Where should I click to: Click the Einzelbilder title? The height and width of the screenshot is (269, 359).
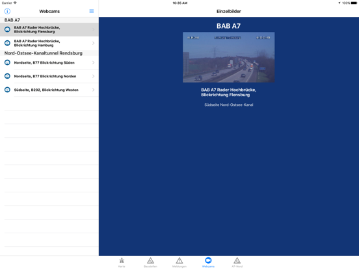pos(229,11)
